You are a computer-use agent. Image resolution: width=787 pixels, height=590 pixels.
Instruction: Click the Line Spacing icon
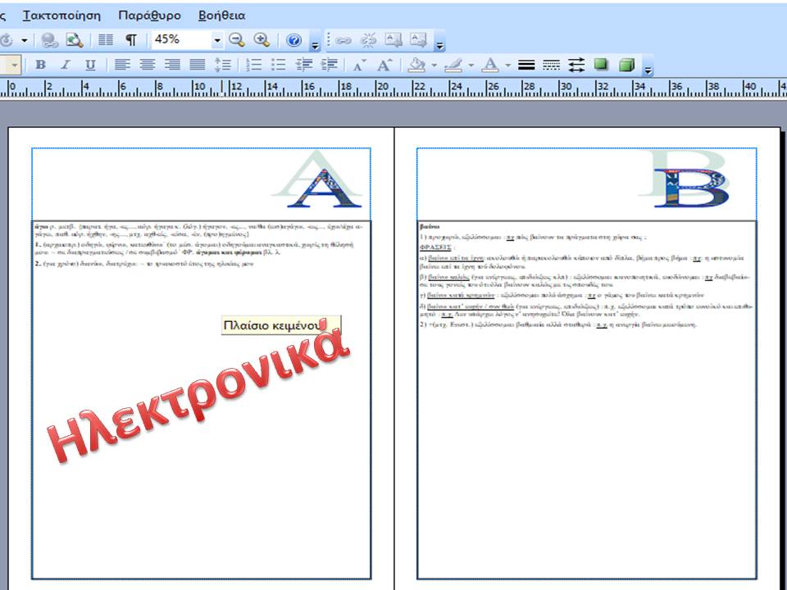222,65
